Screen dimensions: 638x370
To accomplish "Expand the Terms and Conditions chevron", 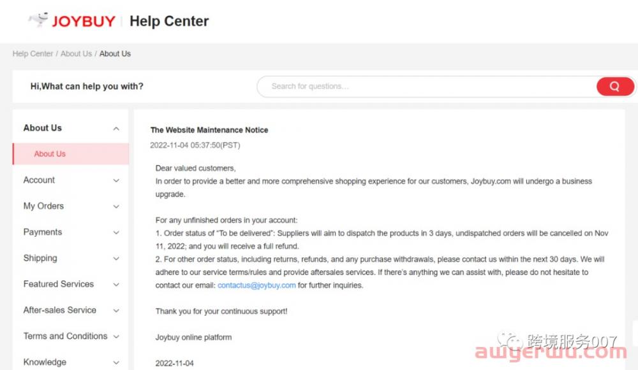I will (x=116, y=336).
